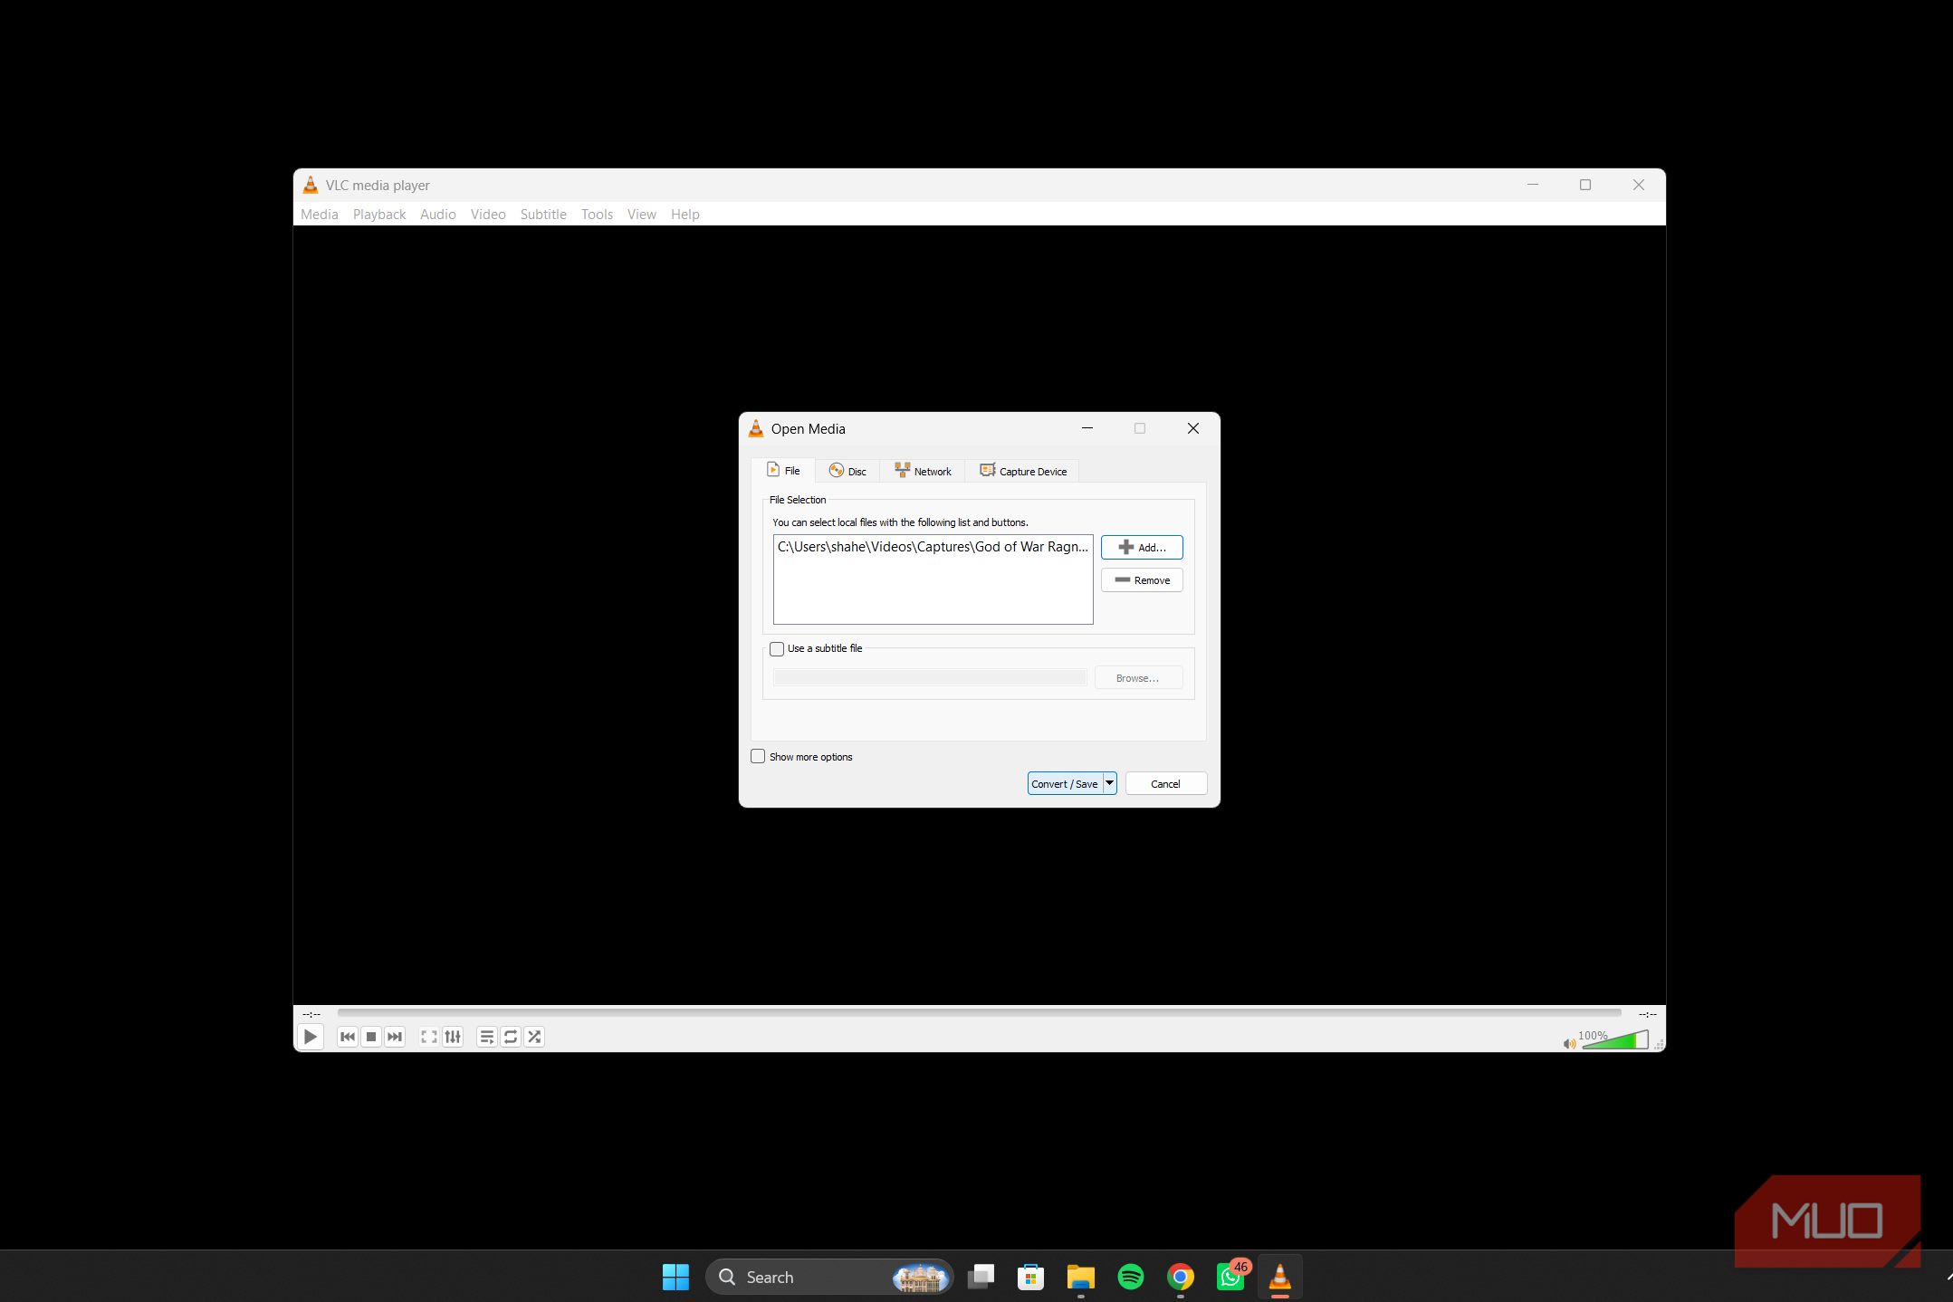1953x1302 pixels.
Task: Select the God of War file entry
Action: coord(933,547)
